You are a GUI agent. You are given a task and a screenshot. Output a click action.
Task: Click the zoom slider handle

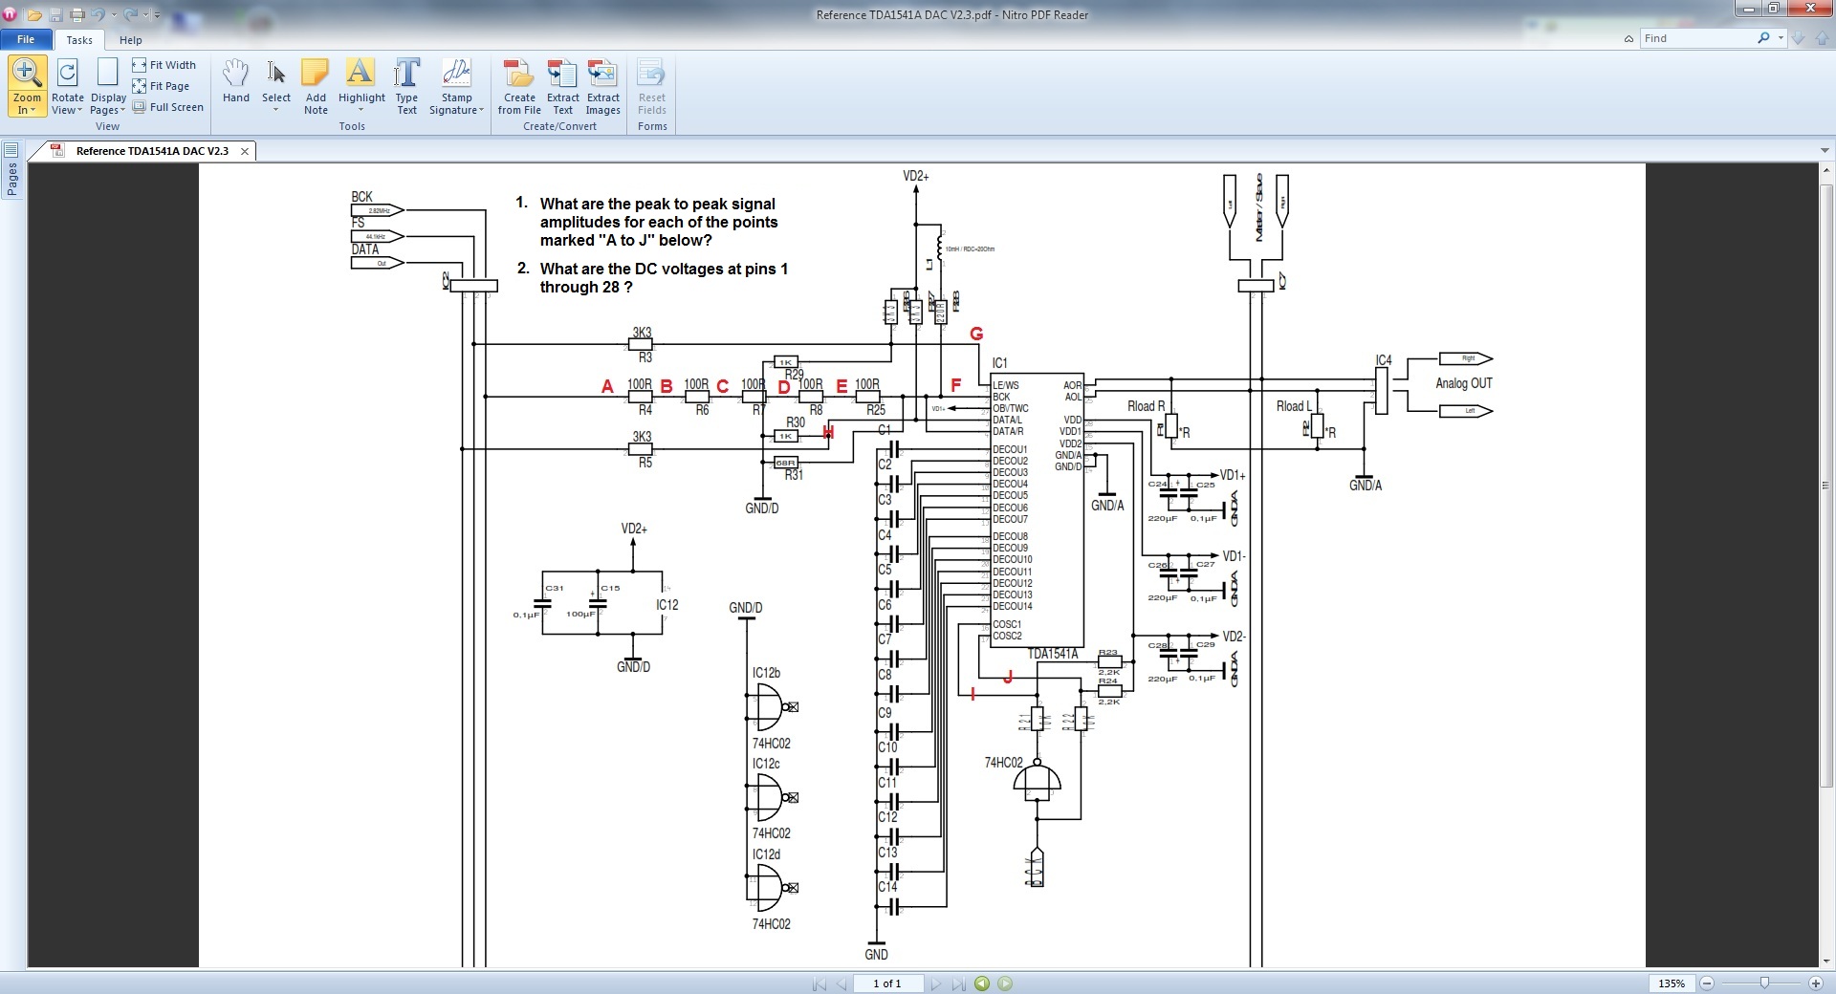[x=1764, y=983]
